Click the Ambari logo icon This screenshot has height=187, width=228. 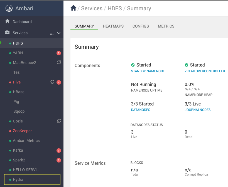tap(9, 8)
